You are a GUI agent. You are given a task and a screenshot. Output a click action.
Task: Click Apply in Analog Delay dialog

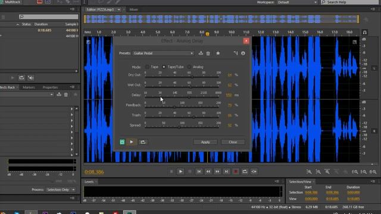coord(205,142)
